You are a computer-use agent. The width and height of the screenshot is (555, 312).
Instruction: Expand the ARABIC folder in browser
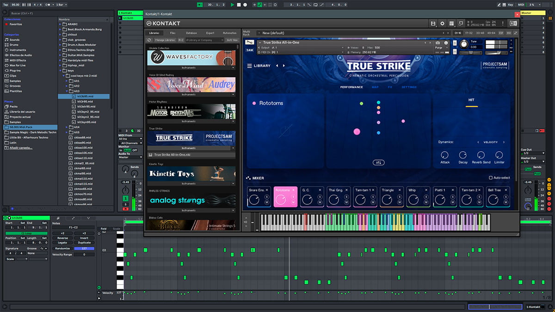pyautogui.click(x=60, y=24)
